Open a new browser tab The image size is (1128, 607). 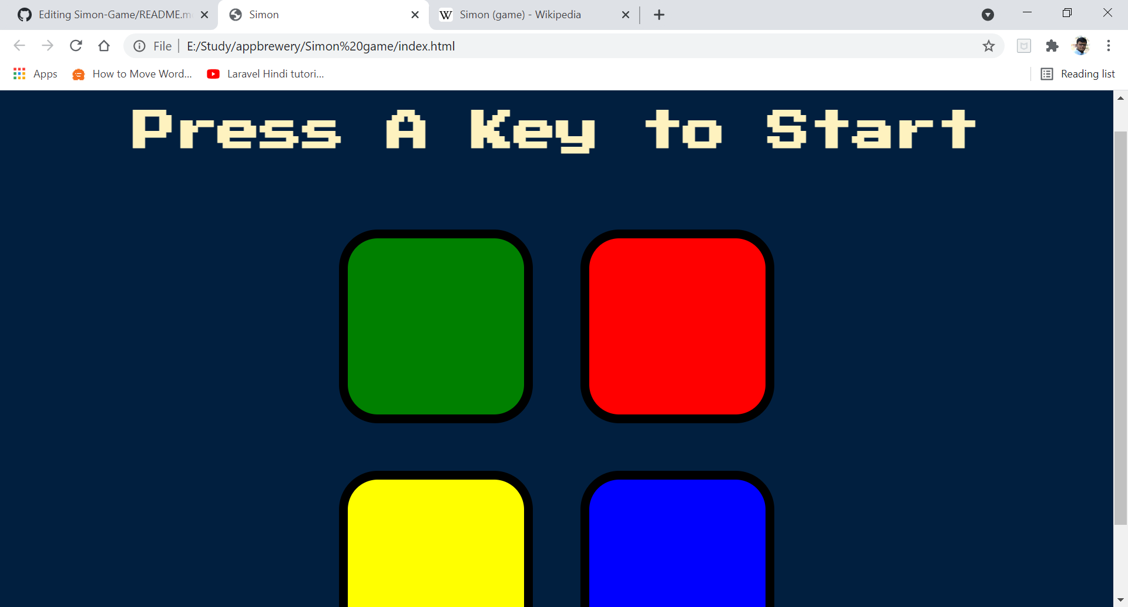[x=659, y=15]
